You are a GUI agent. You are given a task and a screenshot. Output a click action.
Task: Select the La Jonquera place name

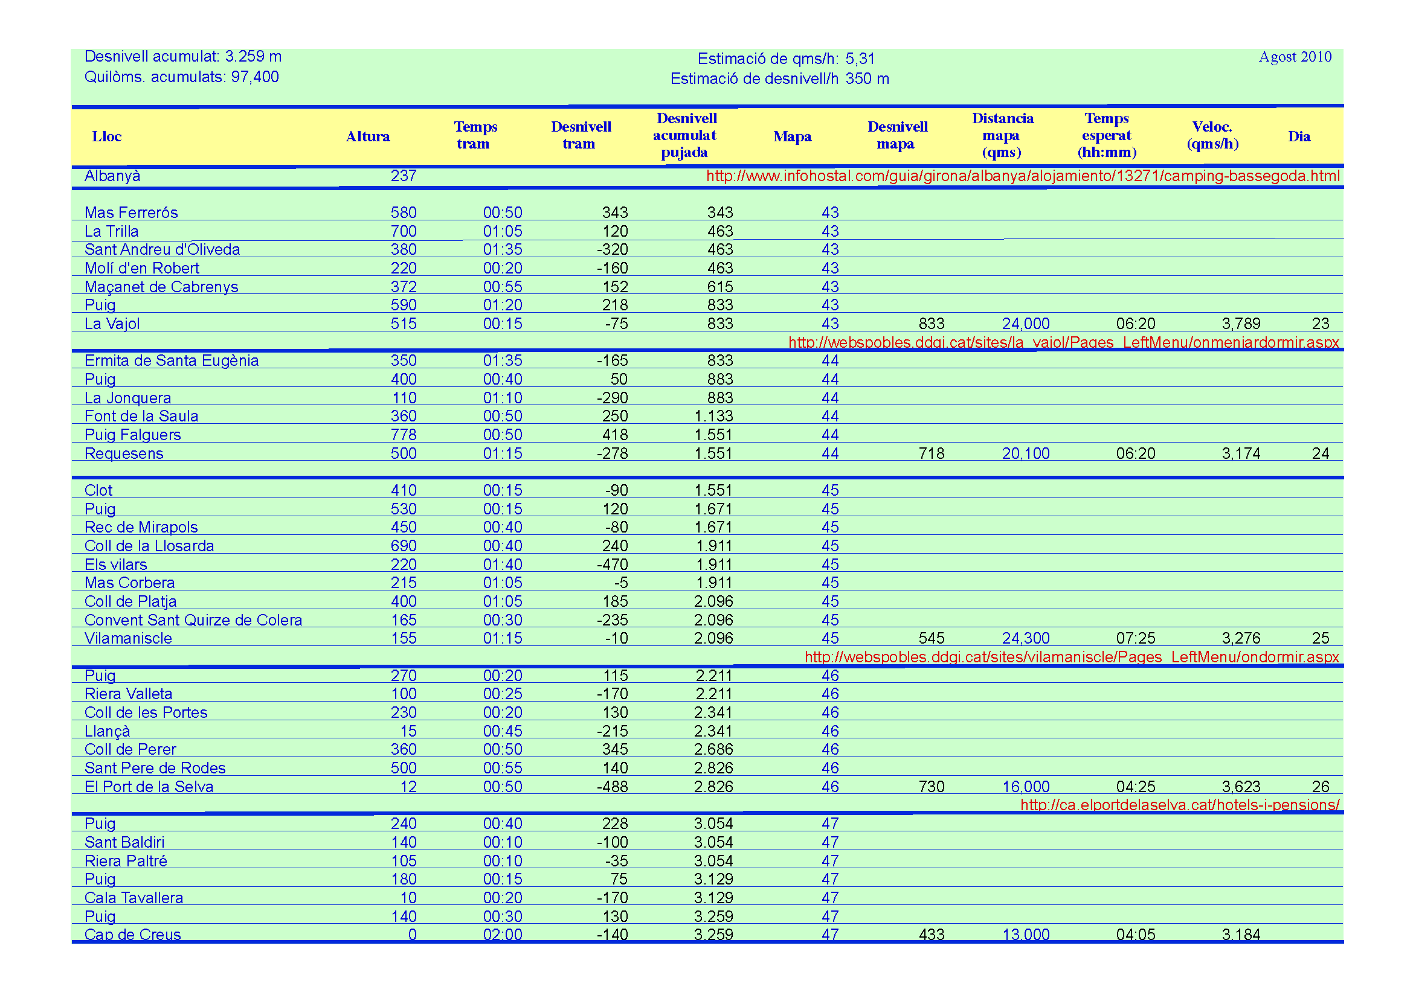[127, 398]
